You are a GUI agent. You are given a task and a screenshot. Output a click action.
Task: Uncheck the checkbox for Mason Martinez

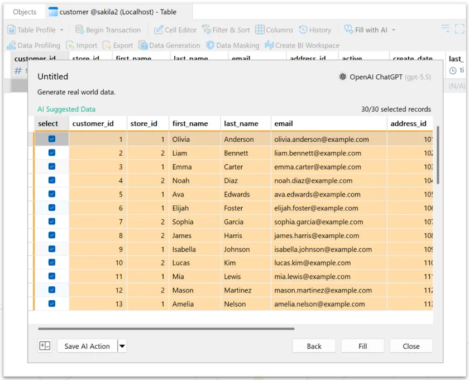tap(52, 290)
